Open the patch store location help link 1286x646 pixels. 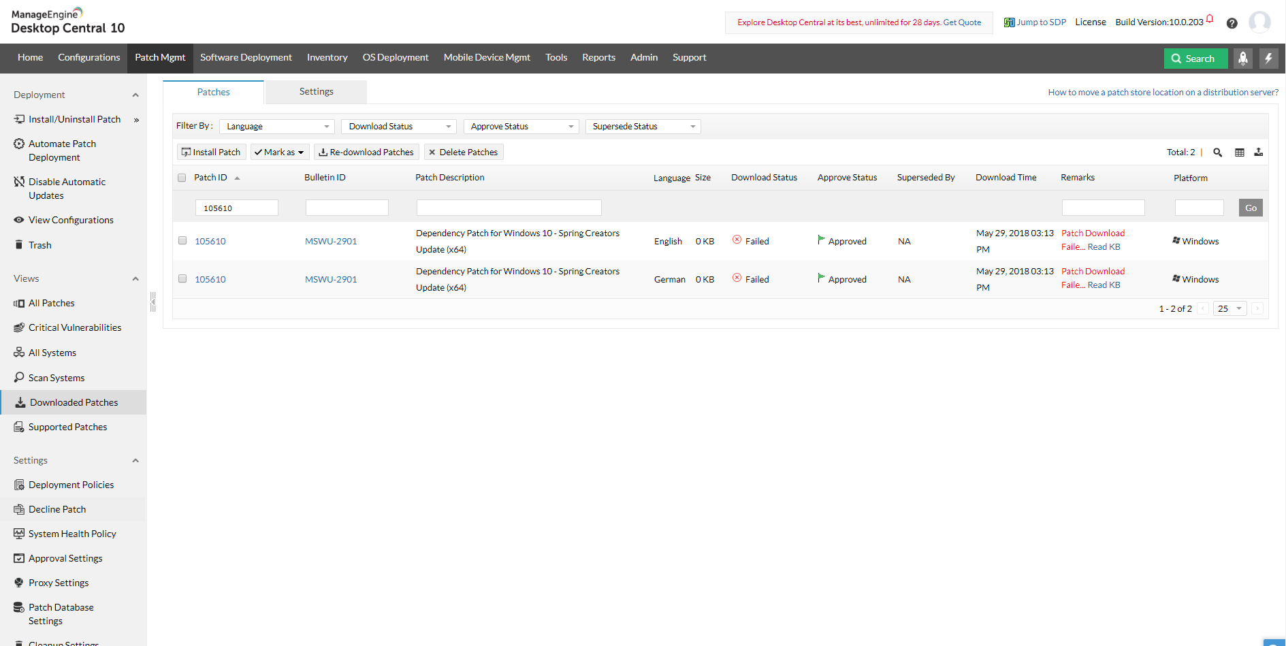point(1163,93)
